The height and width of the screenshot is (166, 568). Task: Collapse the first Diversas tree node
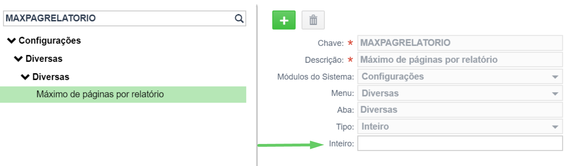[19, 59]
